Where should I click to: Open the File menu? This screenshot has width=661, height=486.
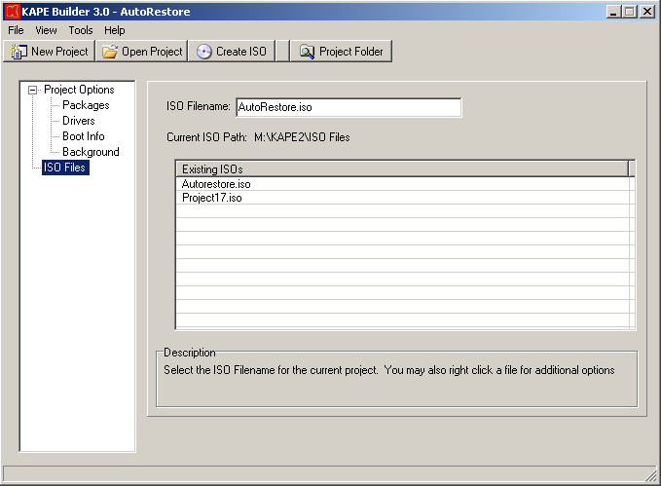click(x=16, y=30)
